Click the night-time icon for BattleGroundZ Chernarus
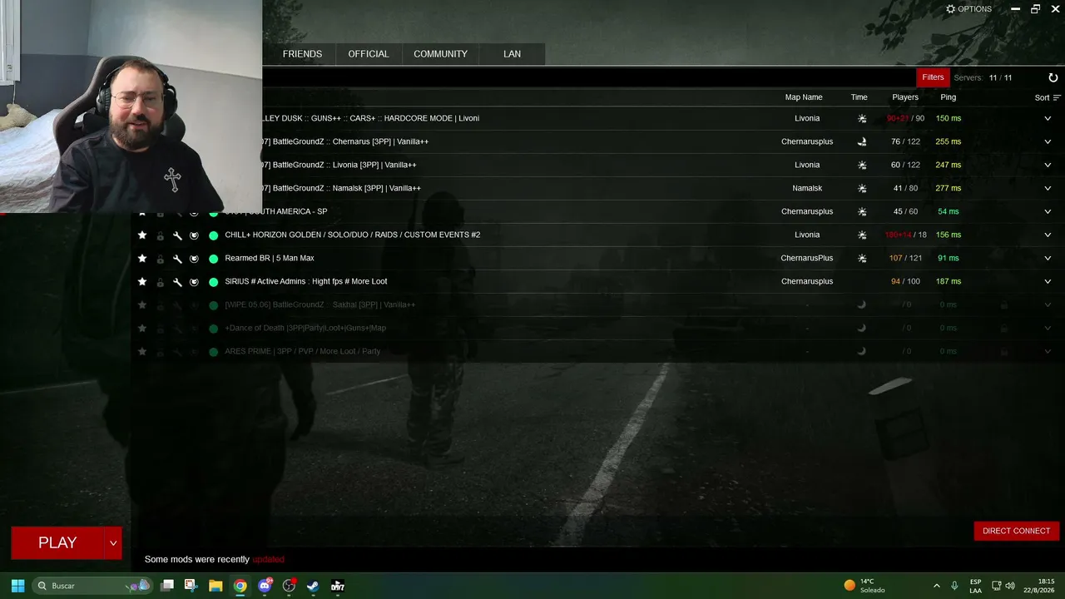Screen dimensions: 1065x599 (x=862, y=141)
